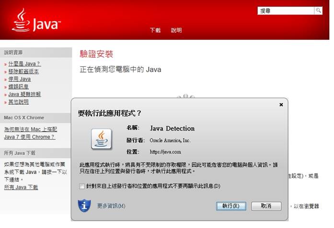Open the Java 疑難排解 link
Screen dimensions: 334x228
click(24, 94)
